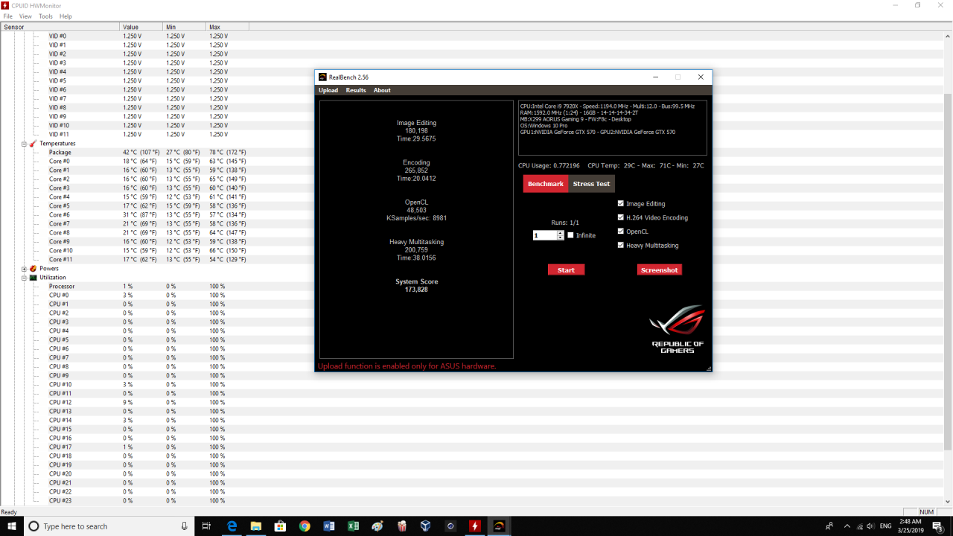Click the Temperatures thermometer icon in HWMonitor
This screenshot has width=953, height=536.
[33, 144]
